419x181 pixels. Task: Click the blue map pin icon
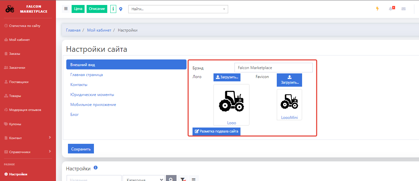(x=121, y=9)
